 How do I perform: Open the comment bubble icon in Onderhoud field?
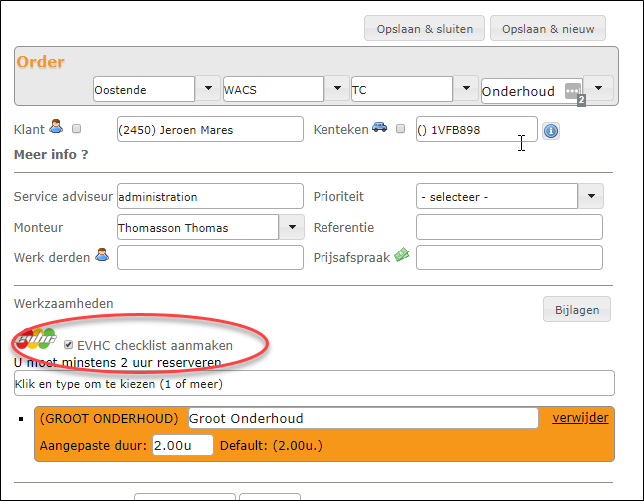click(573, 91)
